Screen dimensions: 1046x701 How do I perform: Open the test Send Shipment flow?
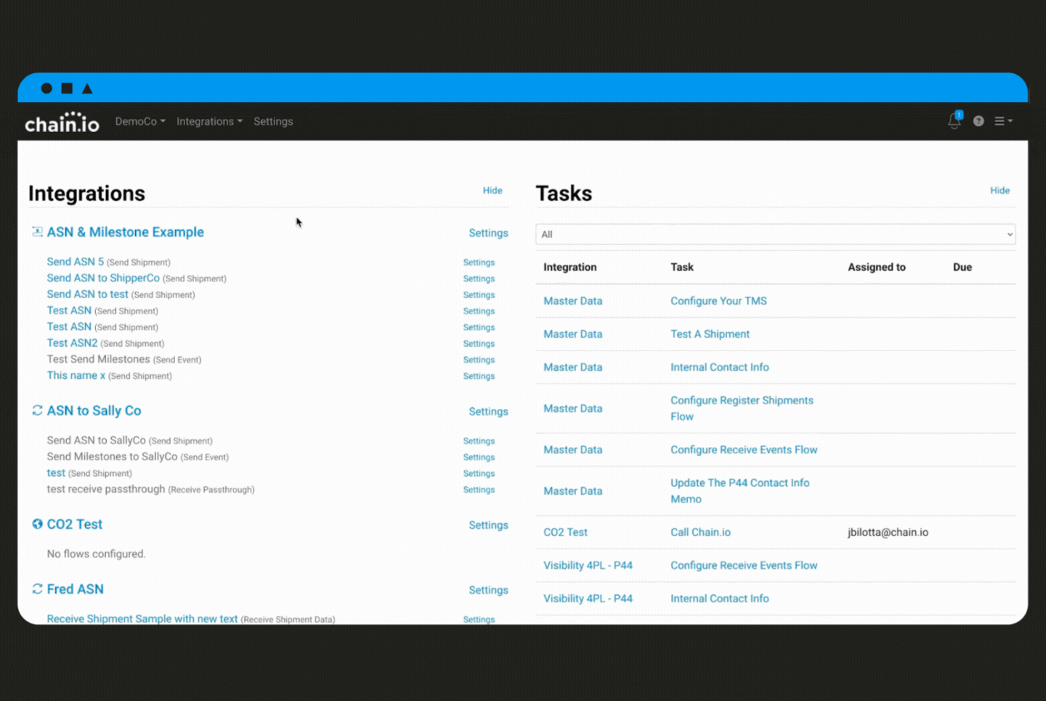click(56, 473)
